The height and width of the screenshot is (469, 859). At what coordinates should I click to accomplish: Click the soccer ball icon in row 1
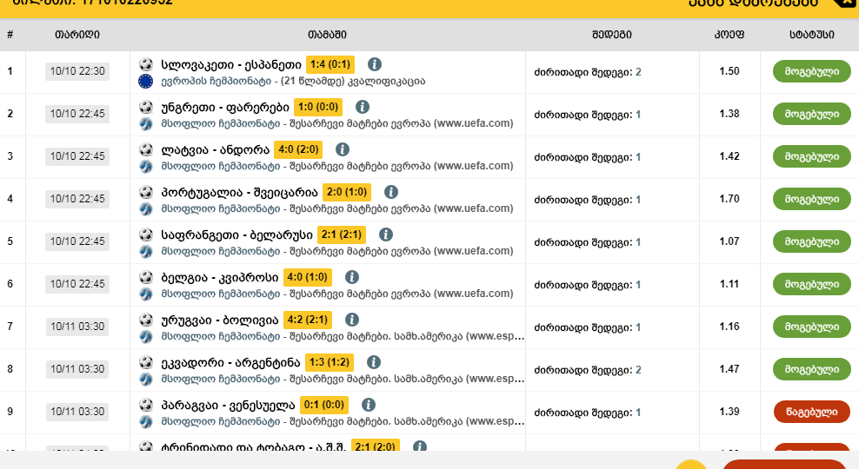click(x=146, y=64)
